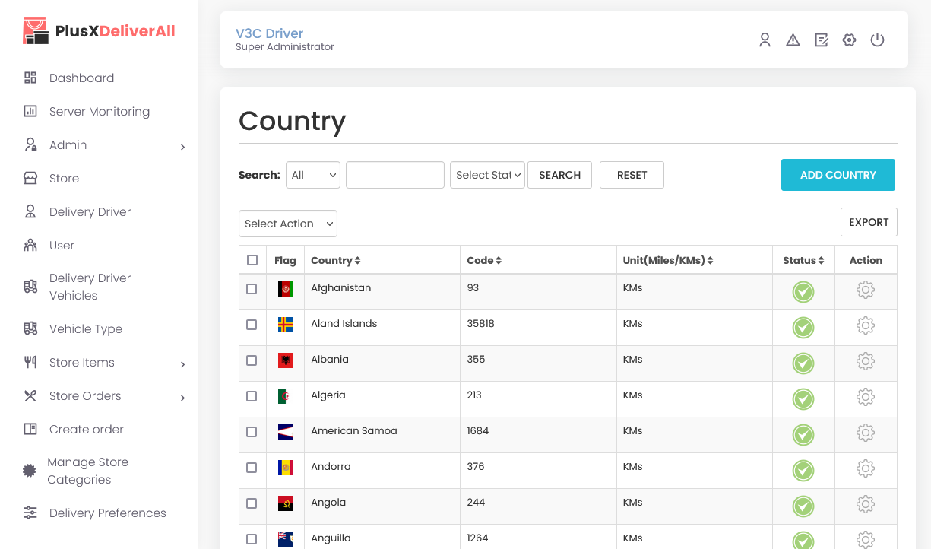The width and height of the screenshot is (931, 549).
Task: Click the Afghanistan flag icon
Action: click(x=285, y=289)
